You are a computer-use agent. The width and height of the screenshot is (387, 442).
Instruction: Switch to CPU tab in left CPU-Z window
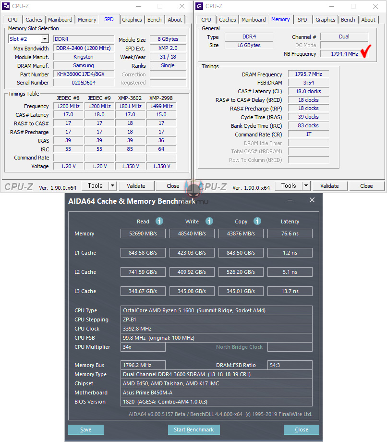pos(12,20)
